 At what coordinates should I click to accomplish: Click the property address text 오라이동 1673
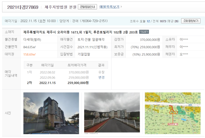tap(68, 32)
